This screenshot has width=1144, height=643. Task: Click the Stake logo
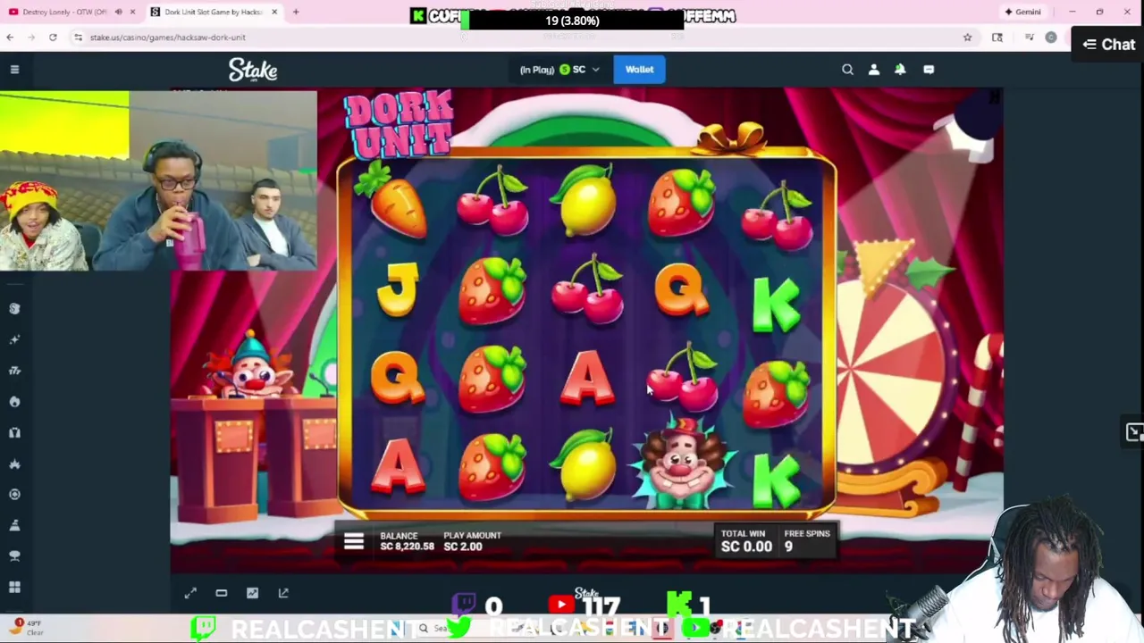(x=253, y=70)
